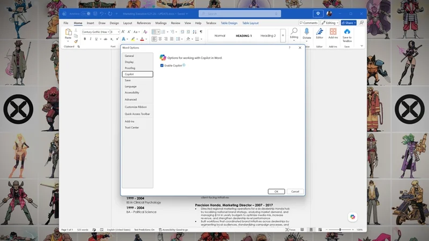The height and width of the screenshot is (241, 429).
Task: Toggle Show paragraph marks icon
Action: (201, 32)
